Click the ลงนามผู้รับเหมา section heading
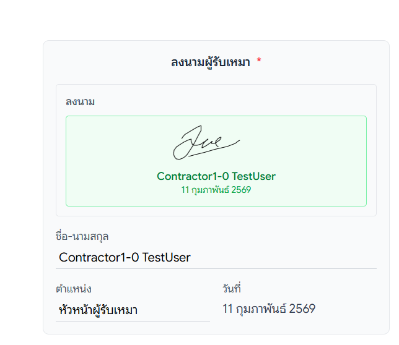This screenshot has width=399, height=345. 210,62
